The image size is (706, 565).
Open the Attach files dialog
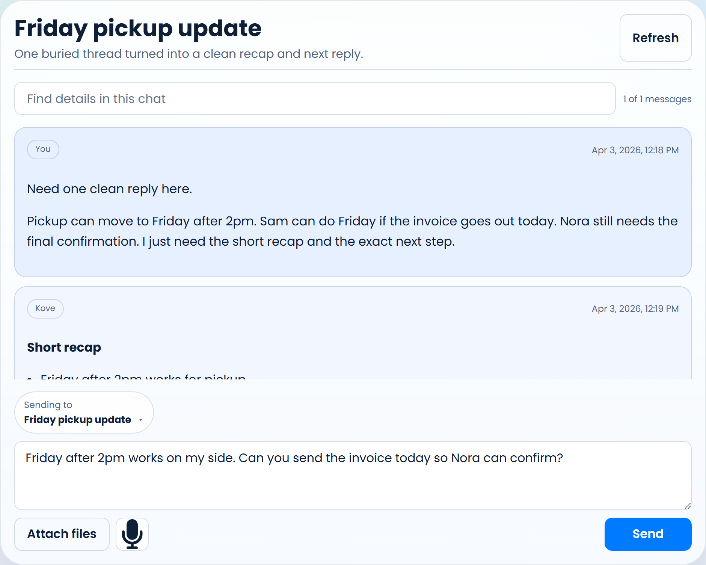62,534
